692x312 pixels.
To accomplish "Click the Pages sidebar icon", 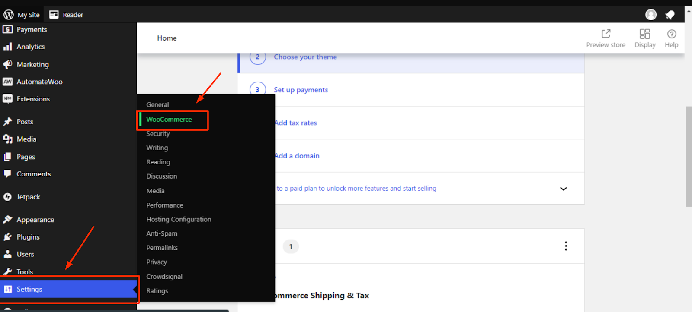I will click(x=8, y=157).
